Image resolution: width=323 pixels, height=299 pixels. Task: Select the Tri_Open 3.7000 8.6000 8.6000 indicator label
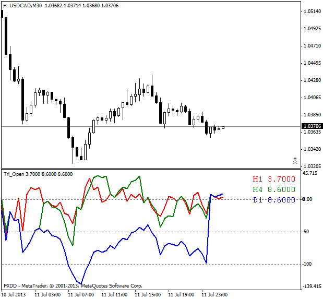(x=38, y=174)
